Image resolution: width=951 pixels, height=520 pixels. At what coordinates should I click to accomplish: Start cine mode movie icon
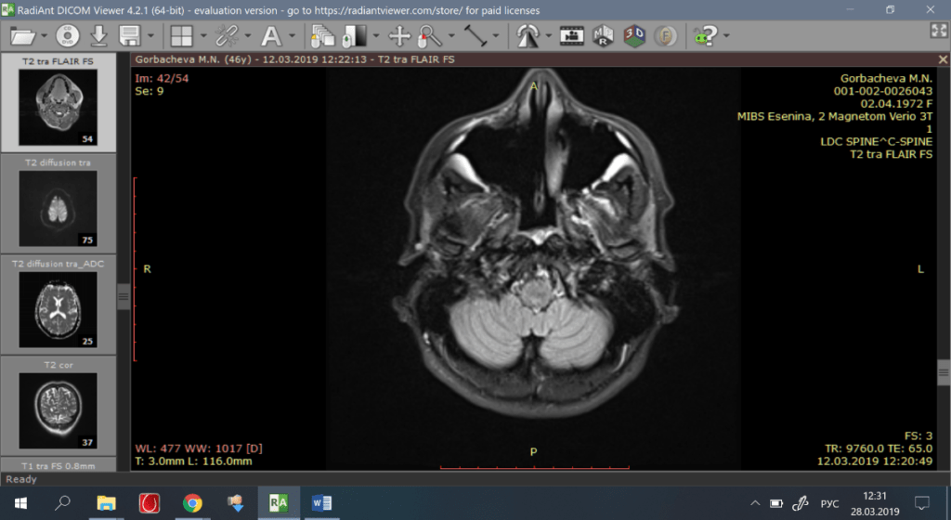571,36
